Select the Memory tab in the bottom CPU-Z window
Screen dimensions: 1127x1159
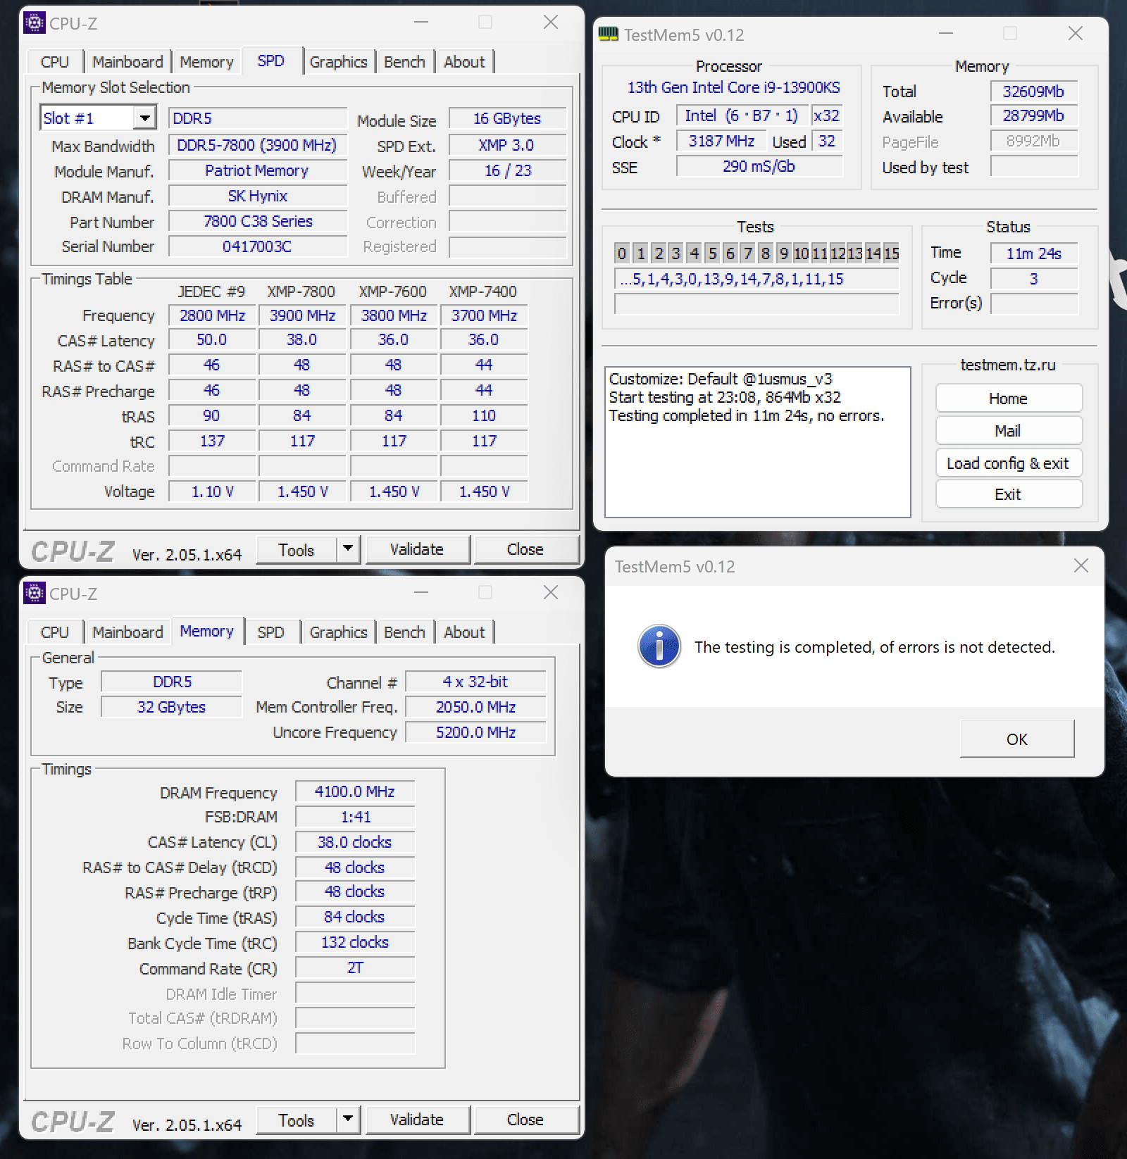206,631
